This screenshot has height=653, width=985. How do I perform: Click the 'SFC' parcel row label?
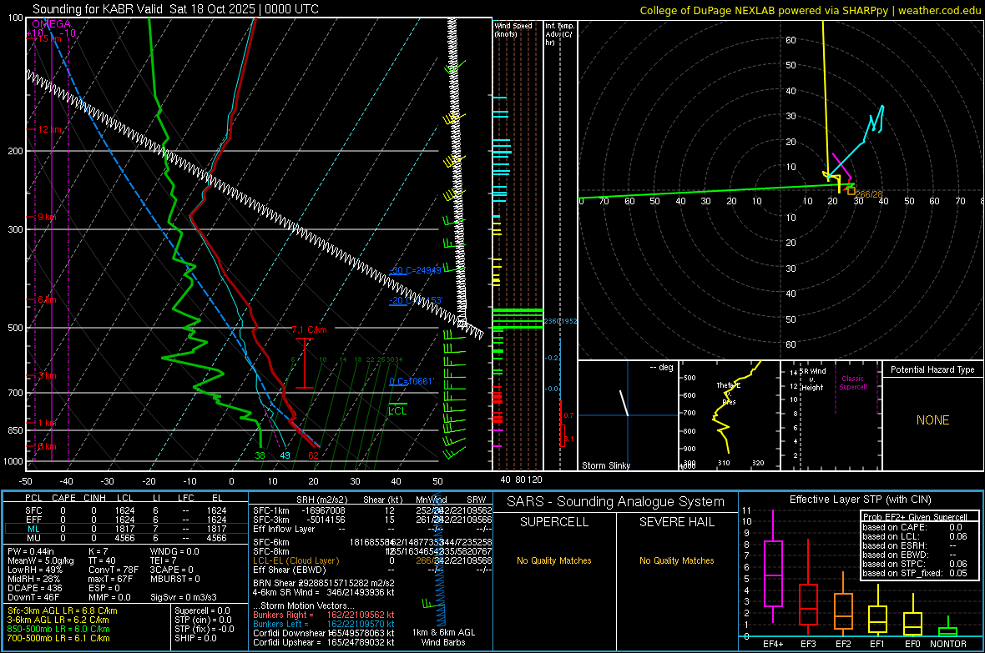click(33, 510)
